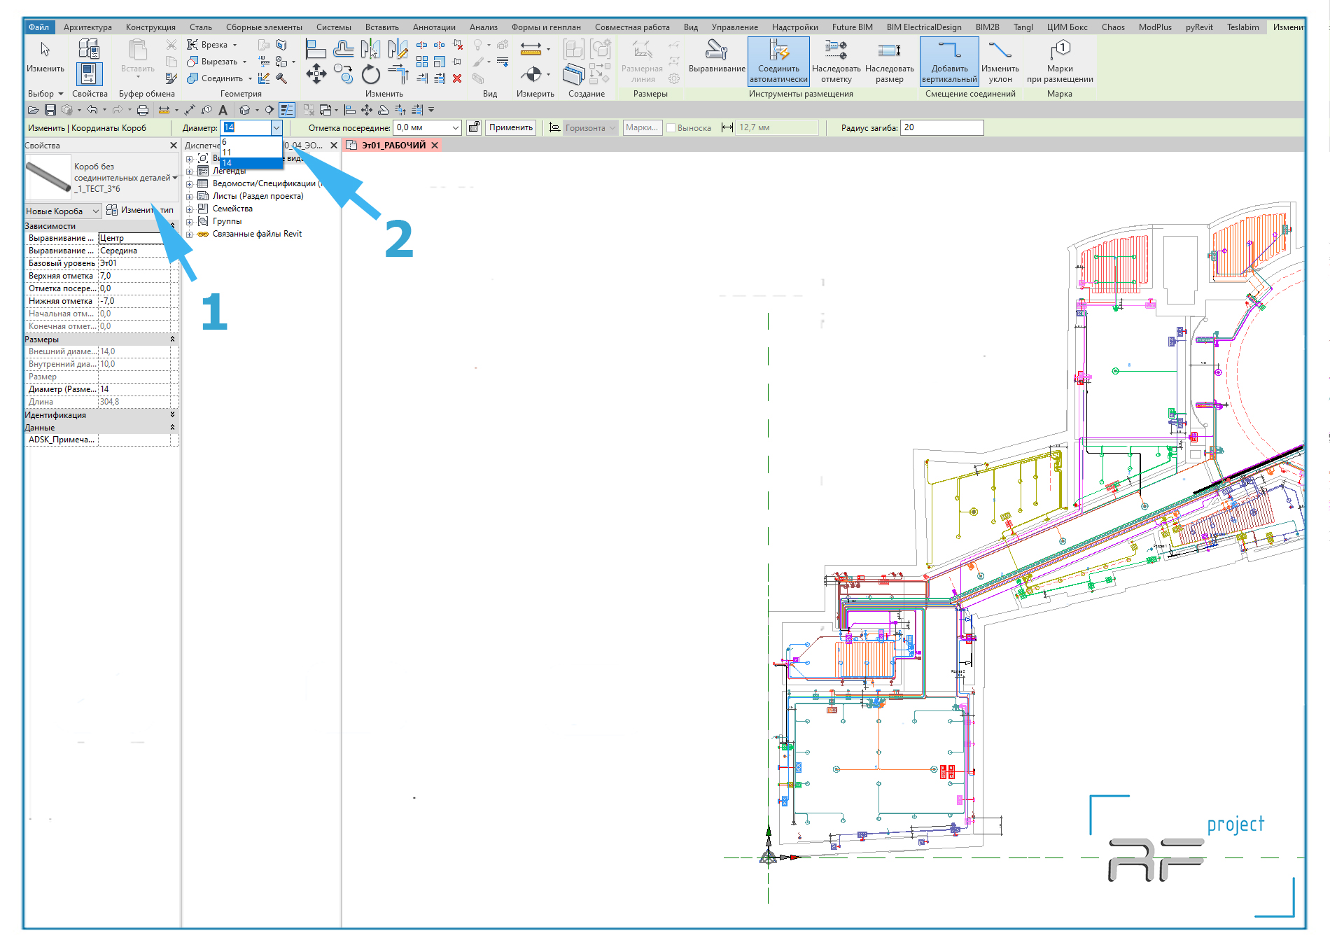Select the Text 'A' tool on quick toolbar
Viewport: 1330px width, 945px height.
coord(223,110)
